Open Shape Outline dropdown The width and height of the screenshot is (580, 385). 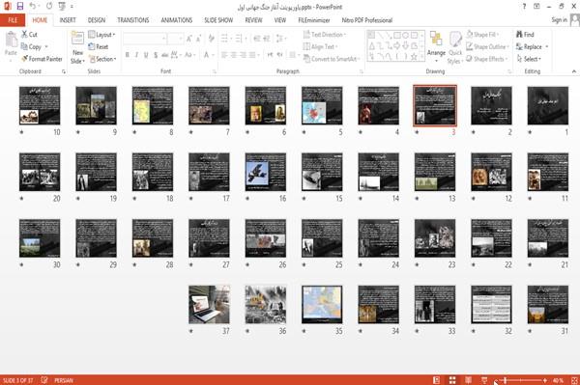tap(487, 46)
